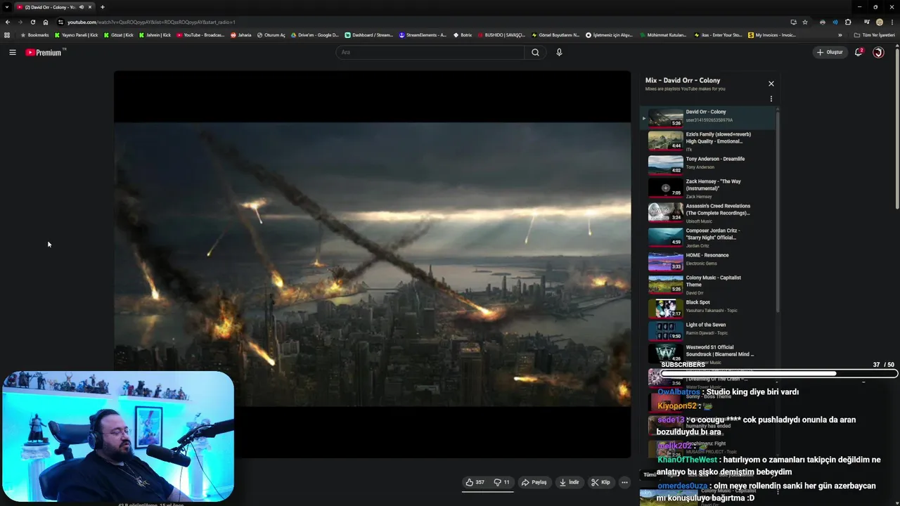
Task: Open browser home page icon
Action: coord(46,22)
